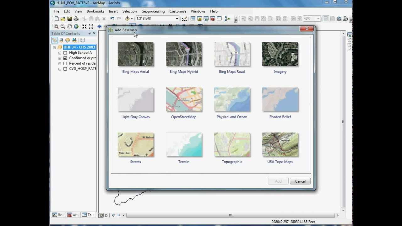Collapse the UHF 34 - CHS 2003 data frame
Screen dimensions: 402x226
(54, 47)
